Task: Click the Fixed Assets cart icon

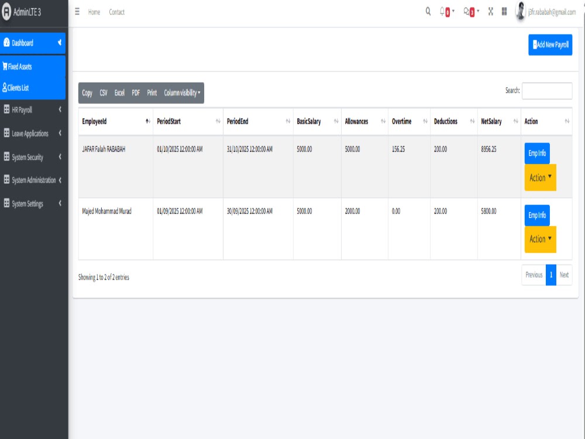Action: pyautogui.click(x=5, y=67)
